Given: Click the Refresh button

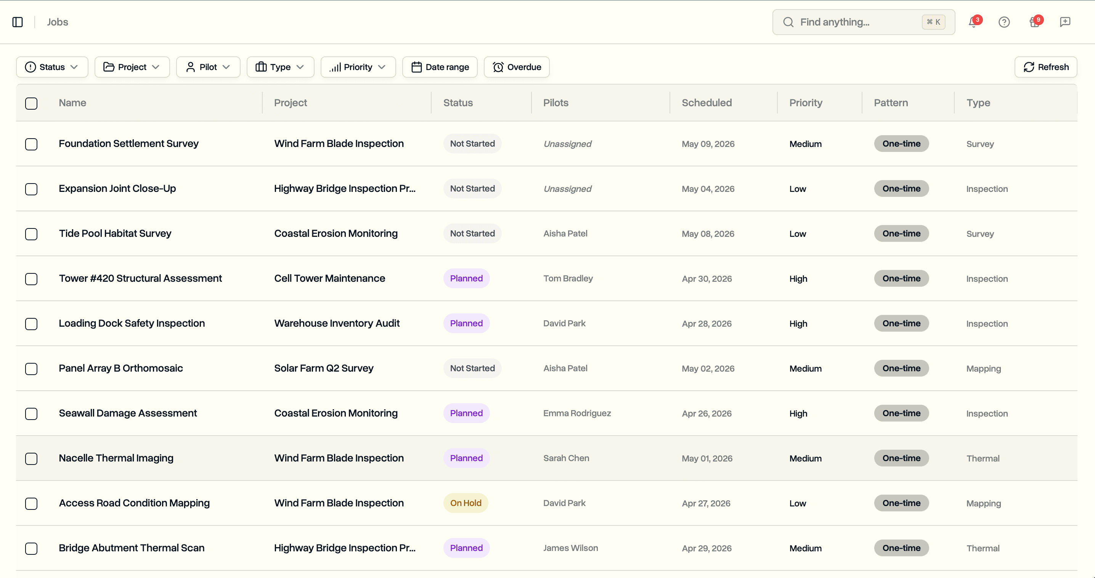Looking at the screenshot, I should tap(1045, 67).
